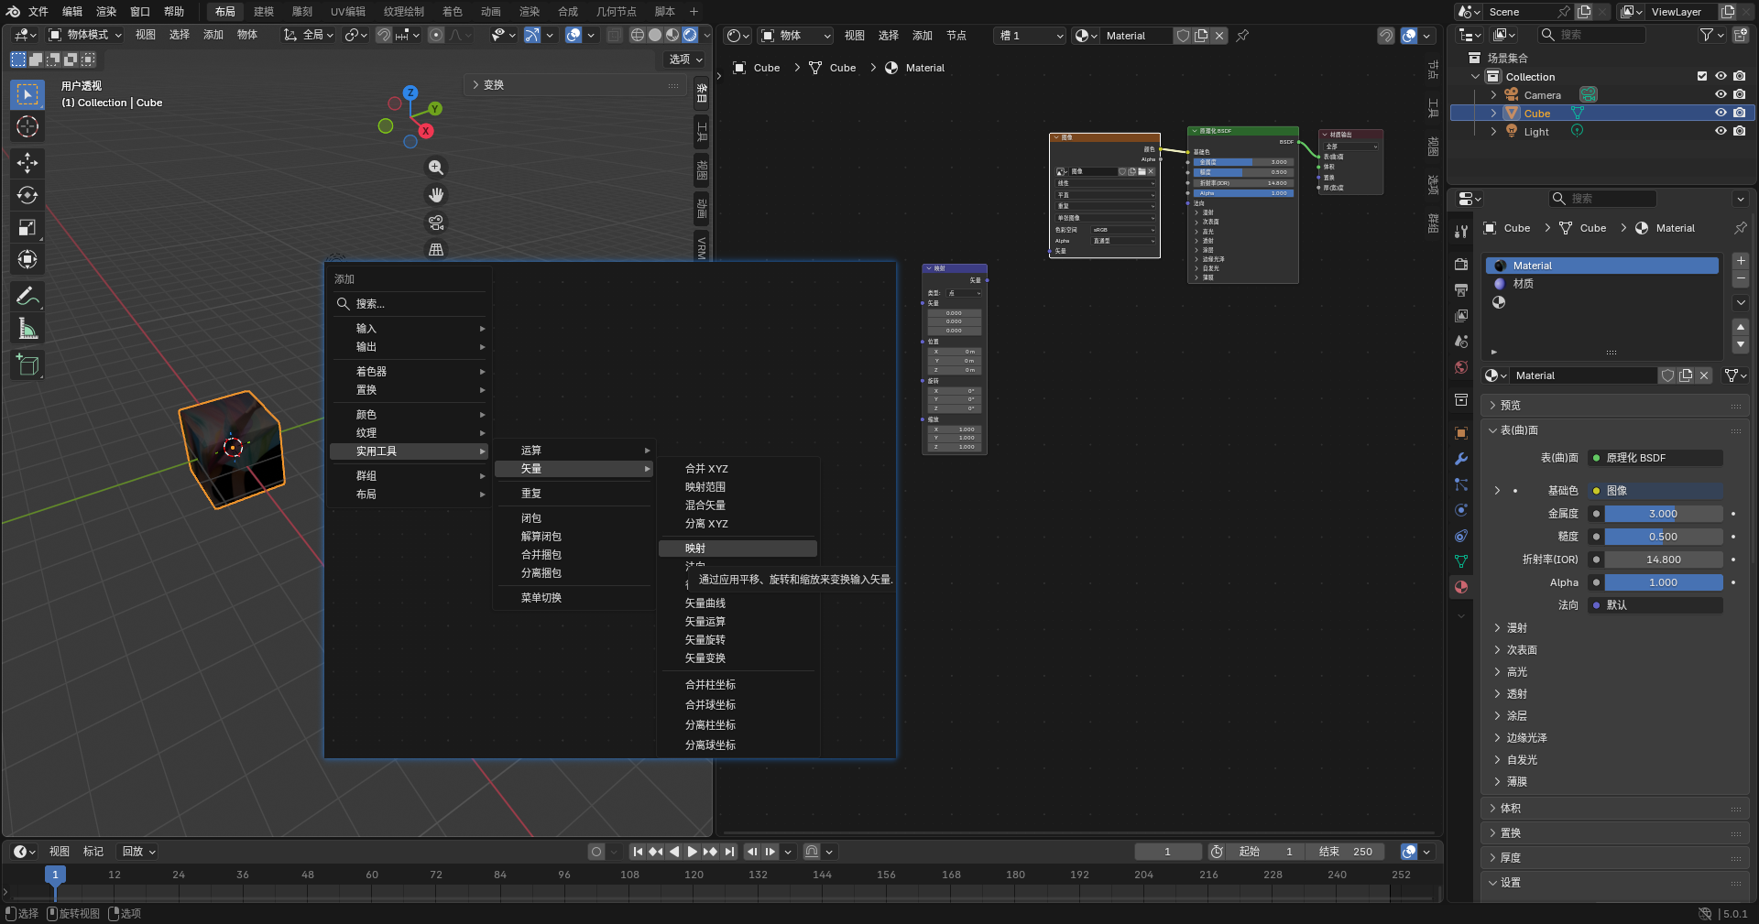Image resolution: width=1759 pixels, height=924 pixels.
Task: Open the Shader submenu in add menu
Action: click(x=410, y=372)
